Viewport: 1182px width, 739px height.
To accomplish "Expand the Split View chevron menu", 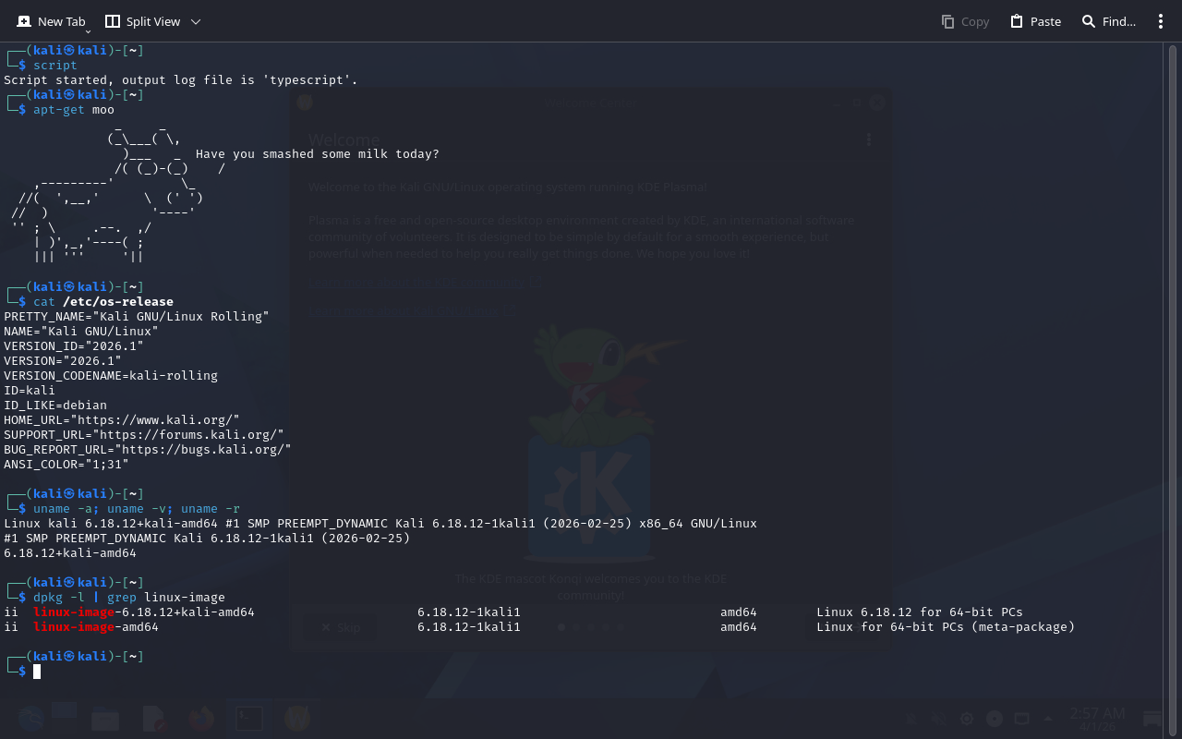I will (x=195, y=21).
